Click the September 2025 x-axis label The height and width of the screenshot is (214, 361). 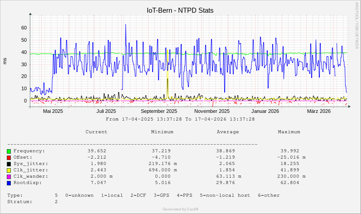[x=159, y=111]
